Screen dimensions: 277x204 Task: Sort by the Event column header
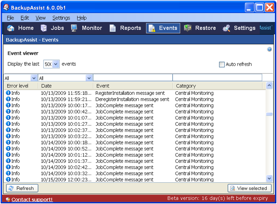click(x=133, y=86)
